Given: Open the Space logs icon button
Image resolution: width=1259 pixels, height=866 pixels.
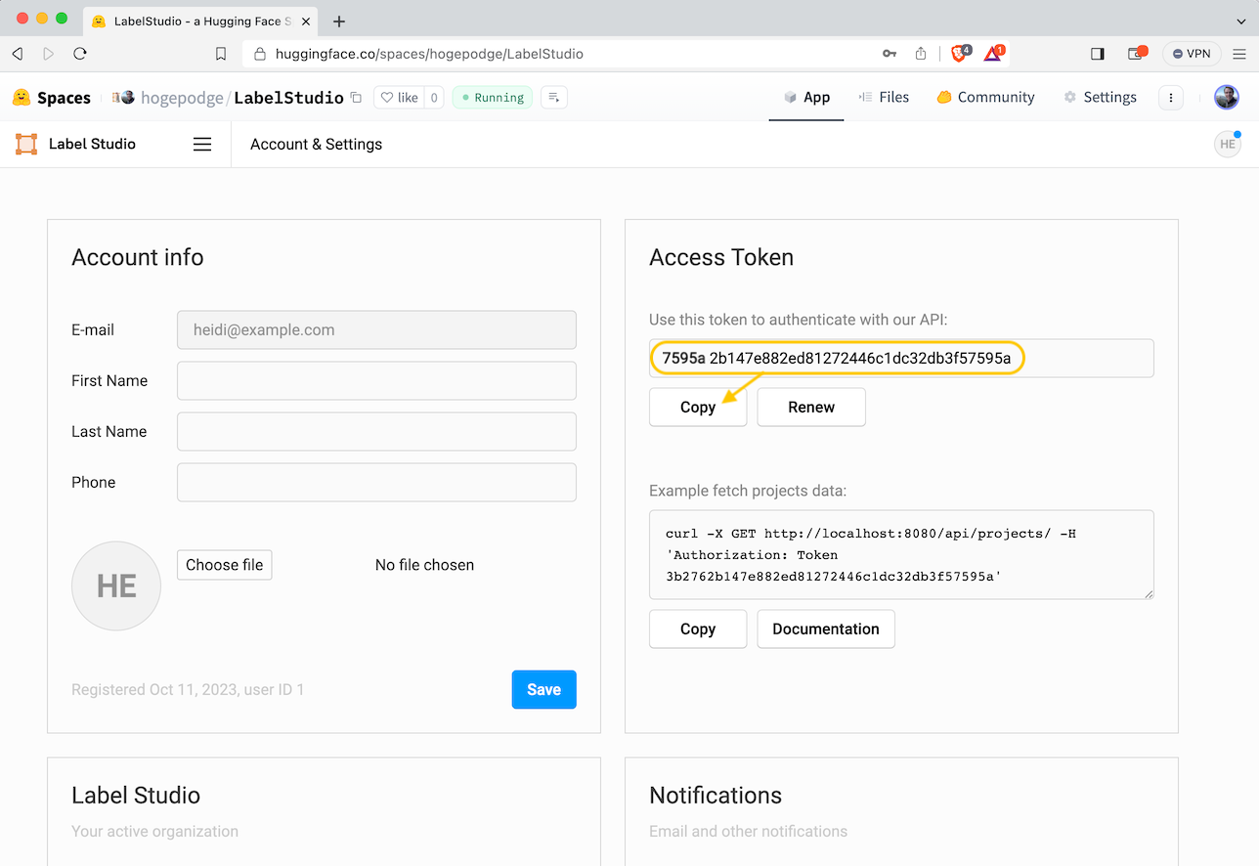Looking at the screenshot, I should (554, 98).
